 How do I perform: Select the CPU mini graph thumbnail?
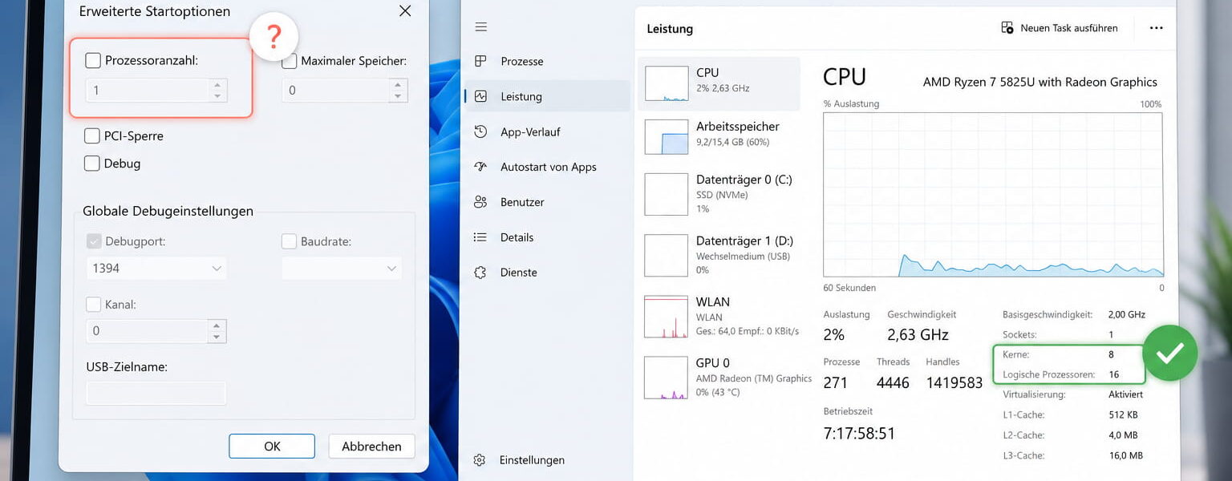pyautogui.click(x=667, y=83)
